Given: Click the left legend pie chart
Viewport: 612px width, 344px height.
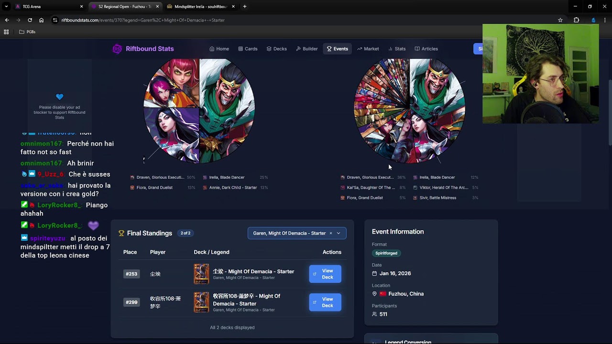Looking at the screenshot, I should click(x=199, y=111).
